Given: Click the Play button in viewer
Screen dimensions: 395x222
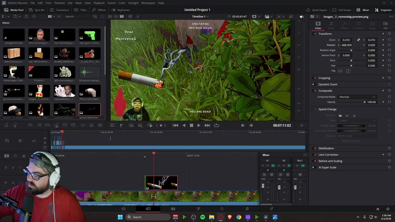Looking at the screenshot, I should [x=199, y=125].
